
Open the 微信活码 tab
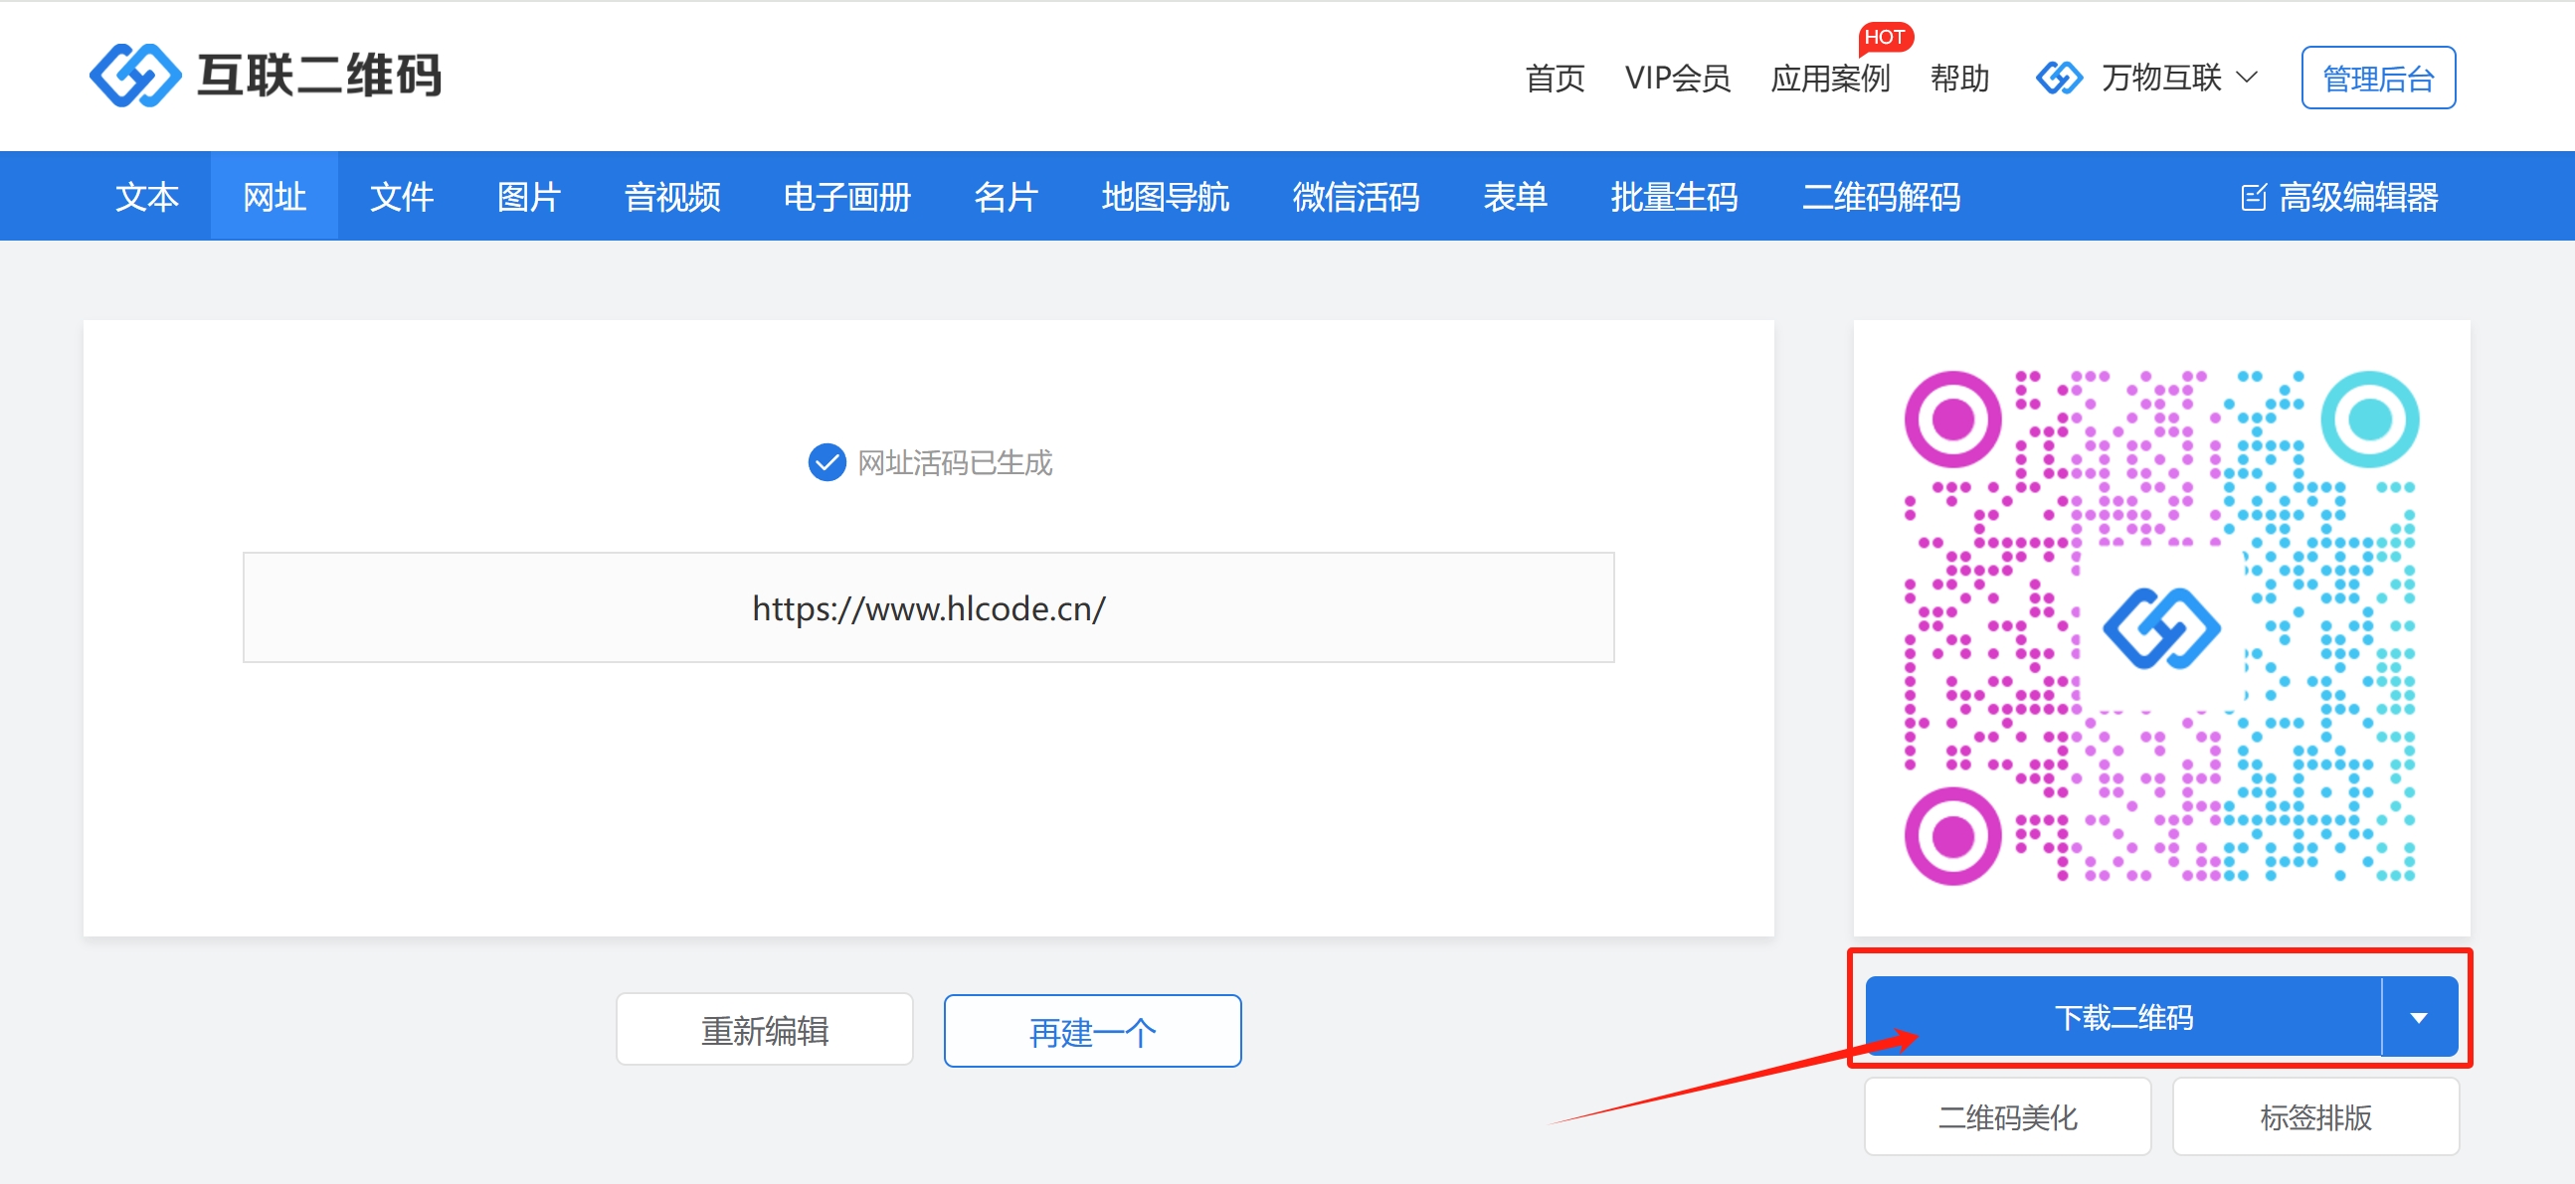click(x=1356, y=197)
